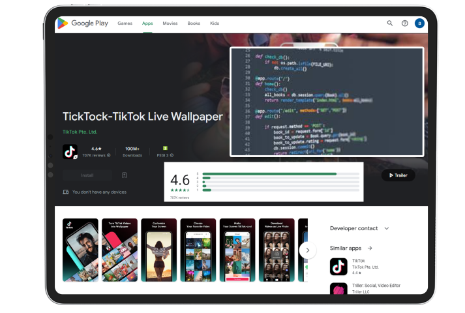Viewport: 465px width, 313px height.
Task: Select the Apps tab
Action: pos(147,23)
